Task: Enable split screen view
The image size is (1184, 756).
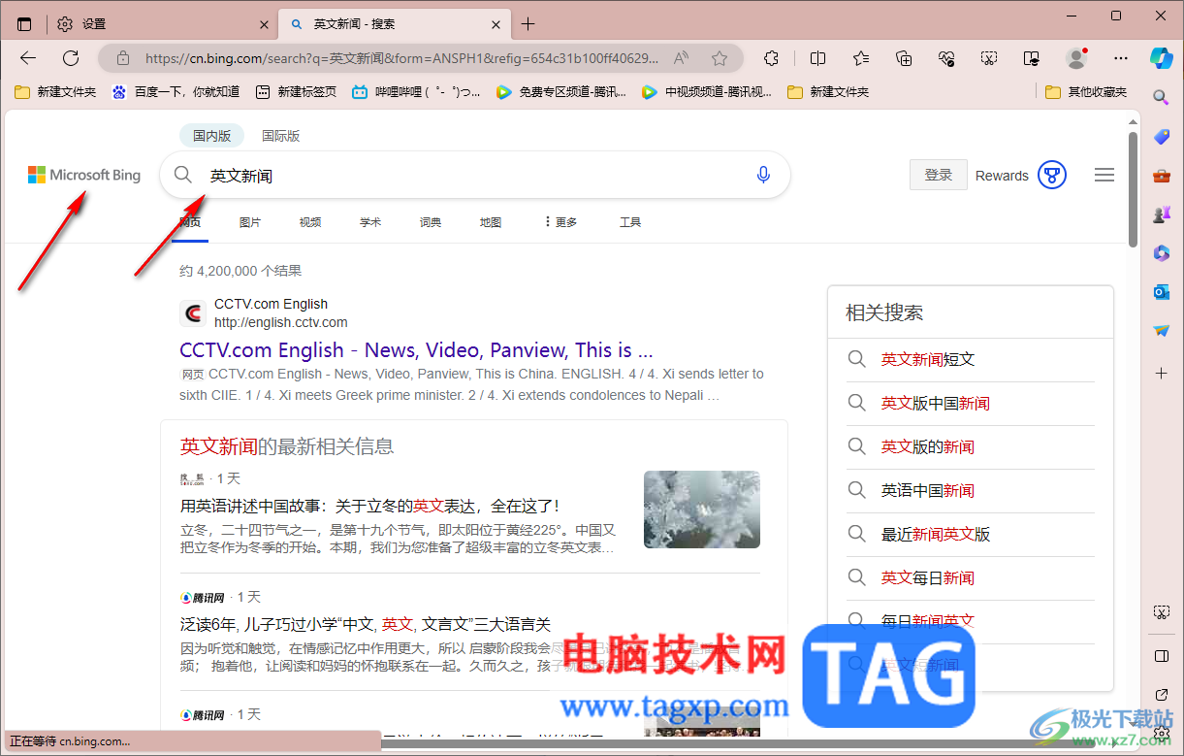Action: [x=817, y=58]
